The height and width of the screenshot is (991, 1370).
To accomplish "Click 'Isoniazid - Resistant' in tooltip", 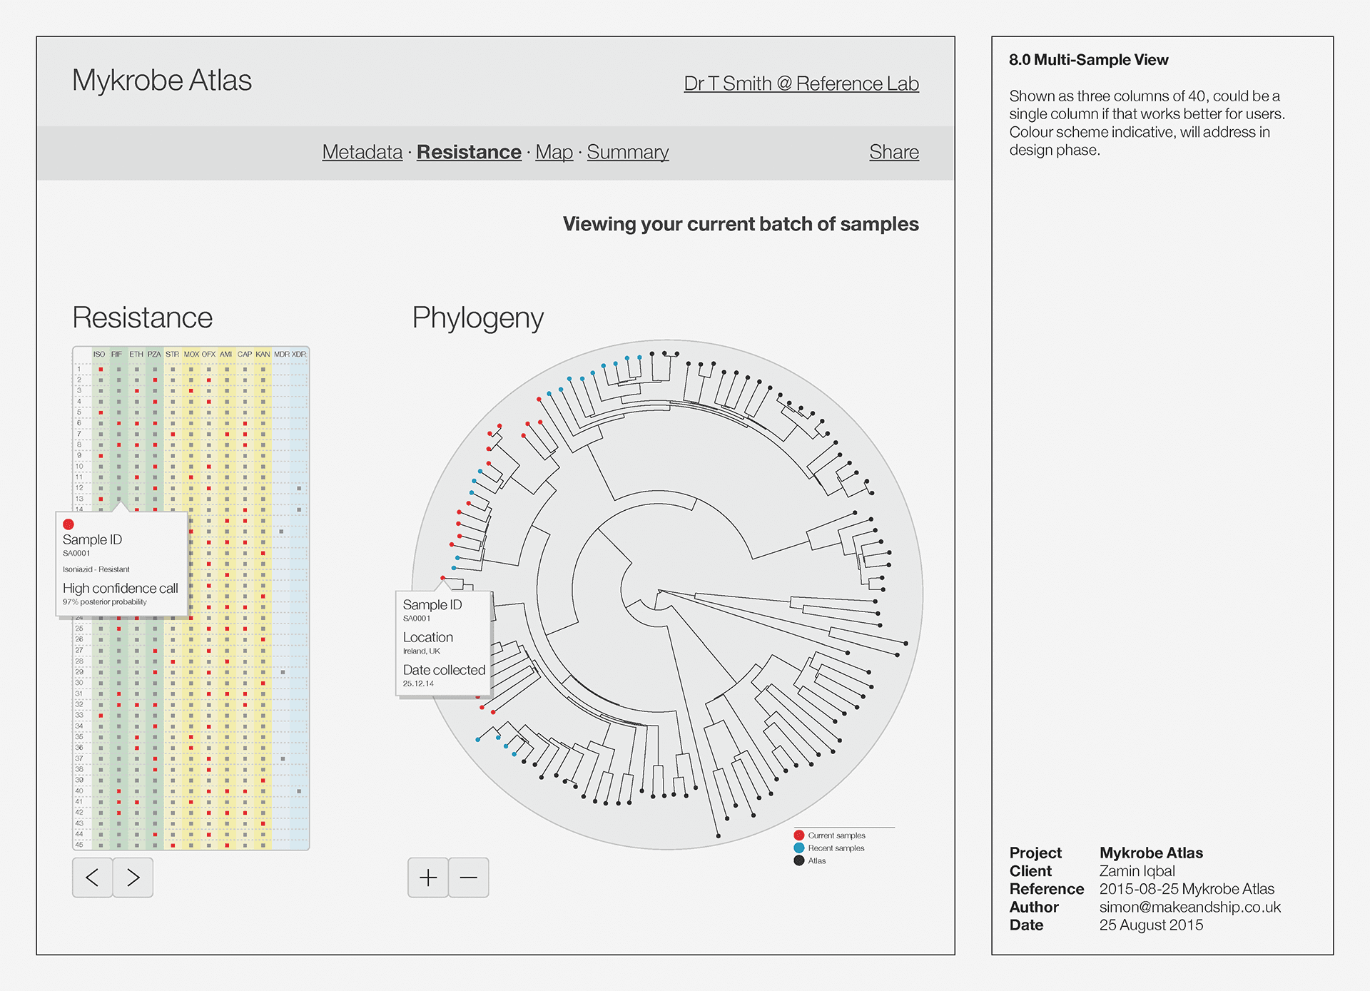I will (x=96, y=569).
